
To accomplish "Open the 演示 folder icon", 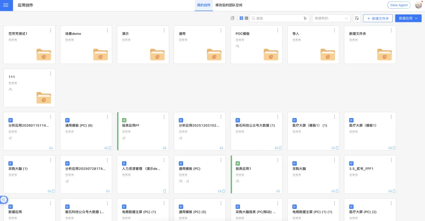I will [157, 55].
